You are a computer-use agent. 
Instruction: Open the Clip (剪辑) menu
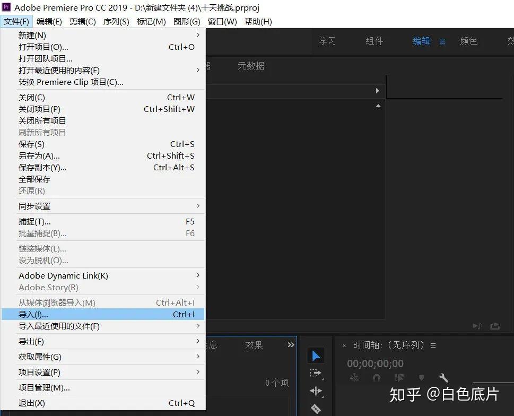(x=83, y=22)
